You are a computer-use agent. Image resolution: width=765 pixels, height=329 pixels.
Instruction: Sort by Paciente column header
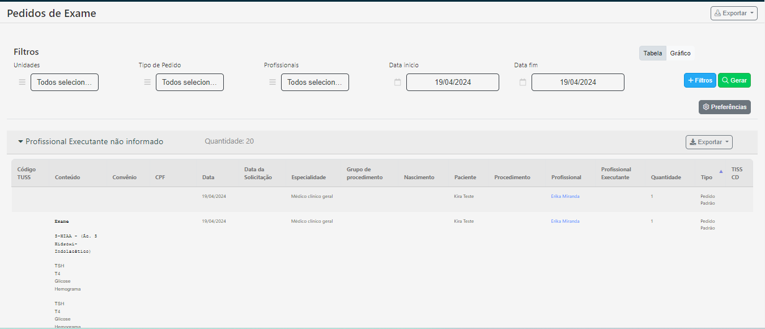pos(465,178)
